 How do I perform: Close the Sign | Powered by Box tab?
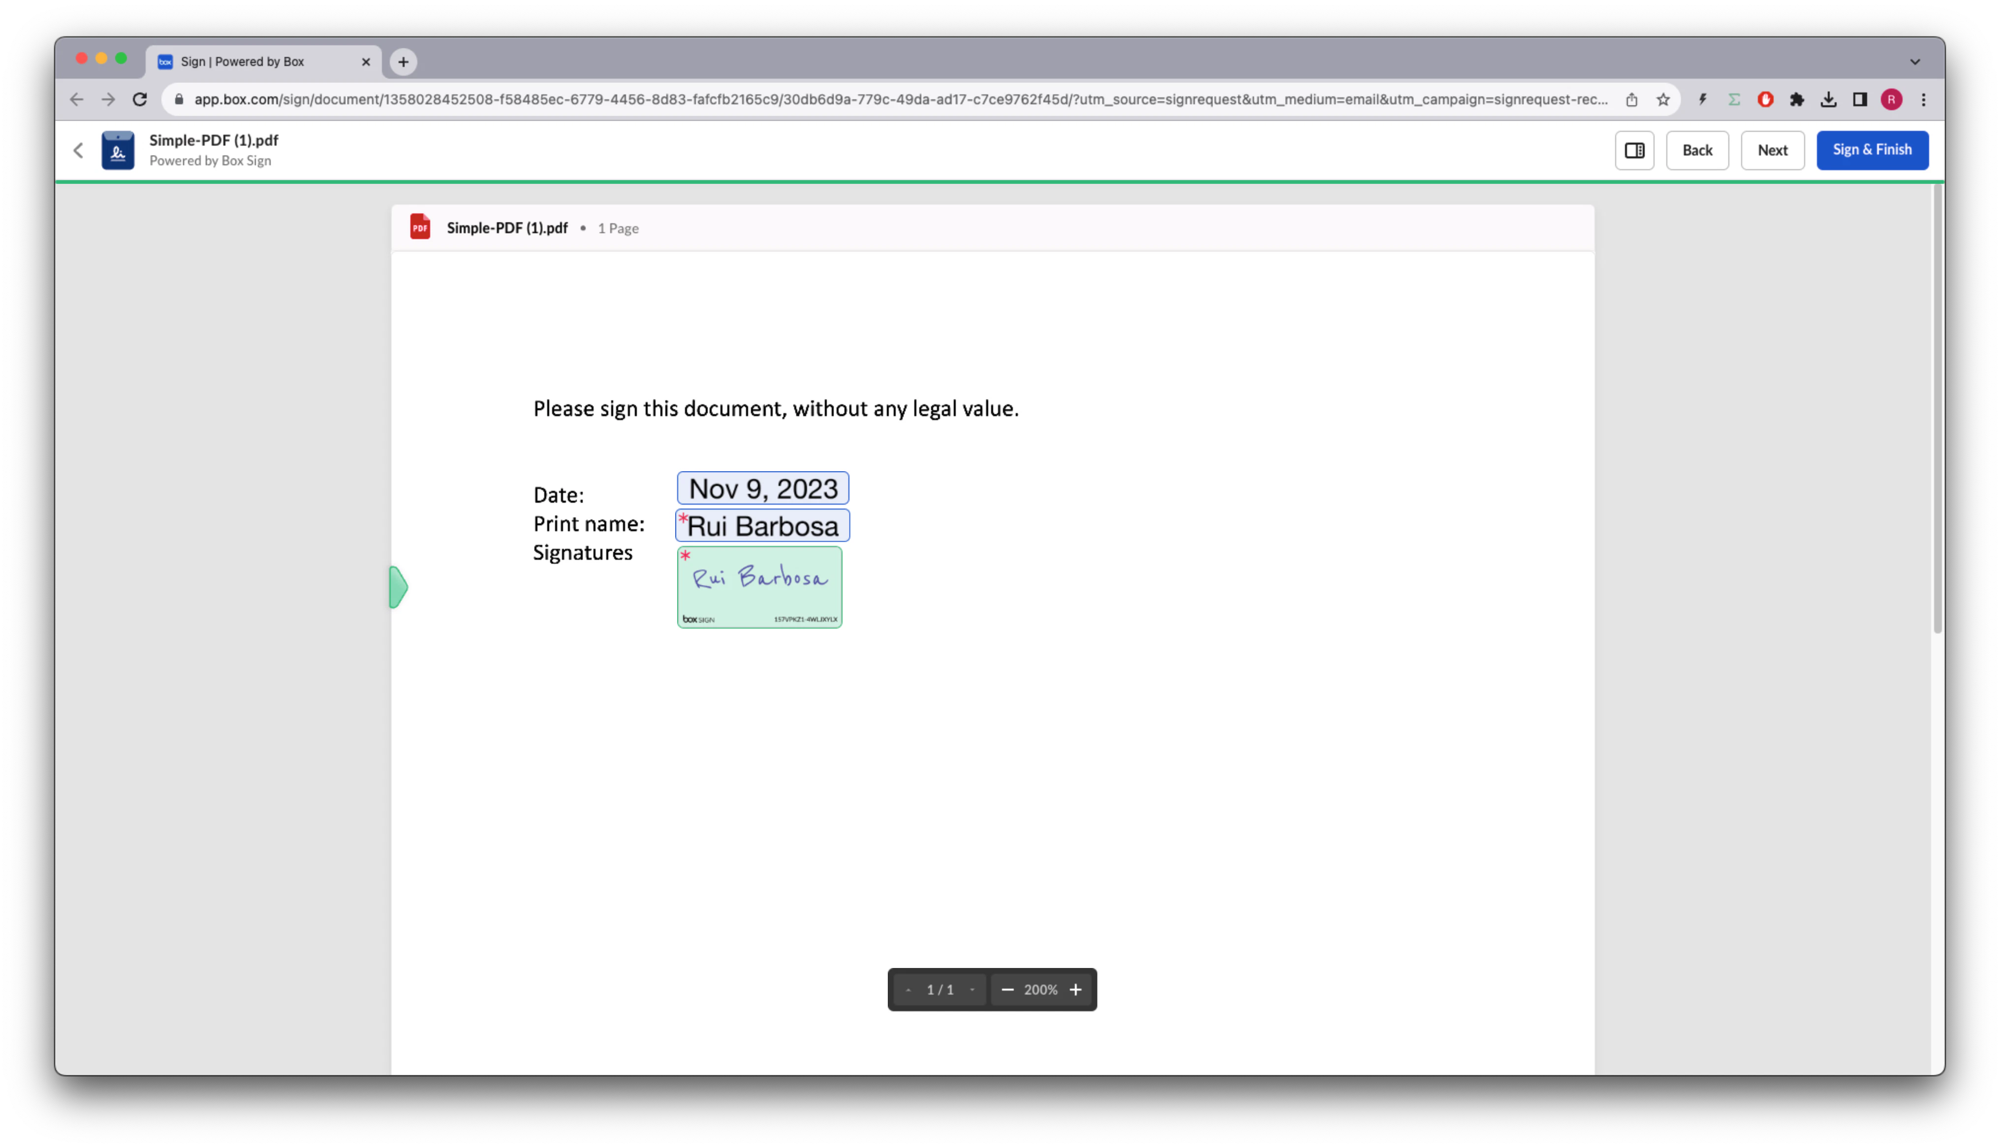(366, 61)
